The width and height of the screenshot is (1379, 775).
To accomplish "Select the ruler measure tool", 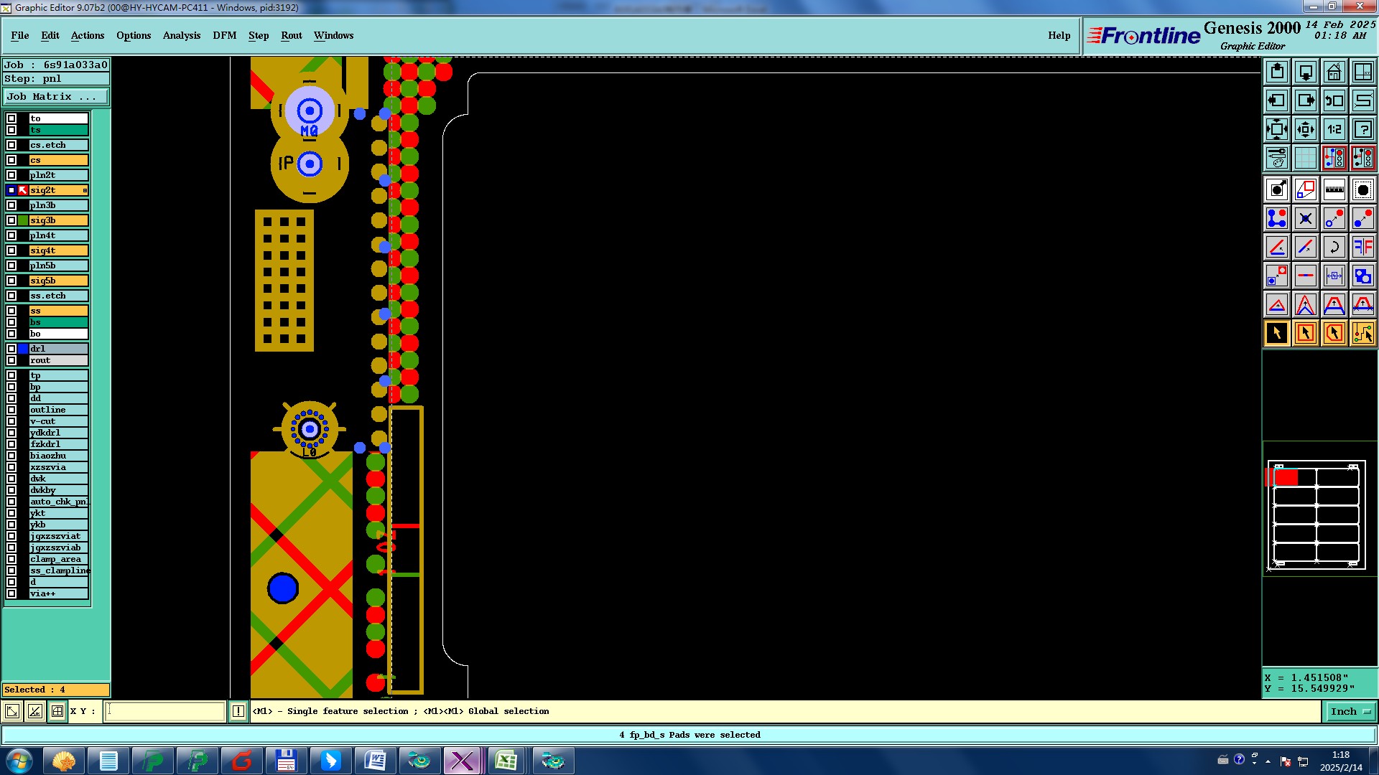I will pos(1334,189).
